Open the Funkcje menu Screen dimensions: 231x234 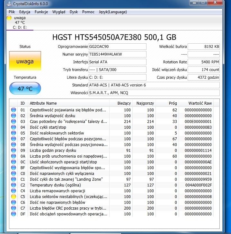pyautogui.click(x=41, y=12)
